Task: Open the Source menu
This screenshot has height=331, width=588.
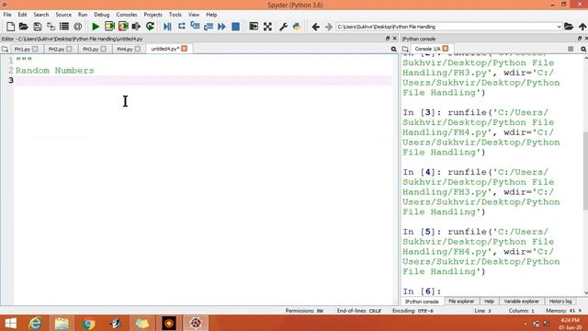Action: (x=63, y=15)
